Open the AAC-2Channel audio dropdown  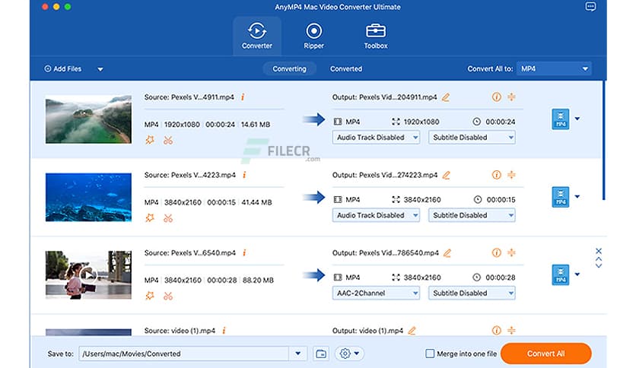pyautogui.click(x=376, y=293)
